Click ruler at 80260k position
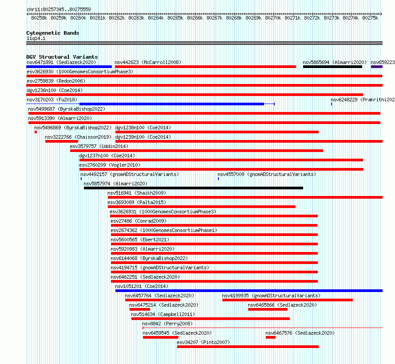 tap(78, 18)
